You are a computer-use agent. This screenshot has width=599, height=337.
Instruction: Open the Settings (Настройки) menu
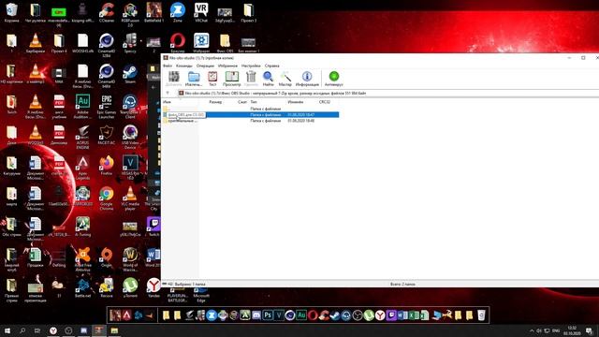pos(251,66)
